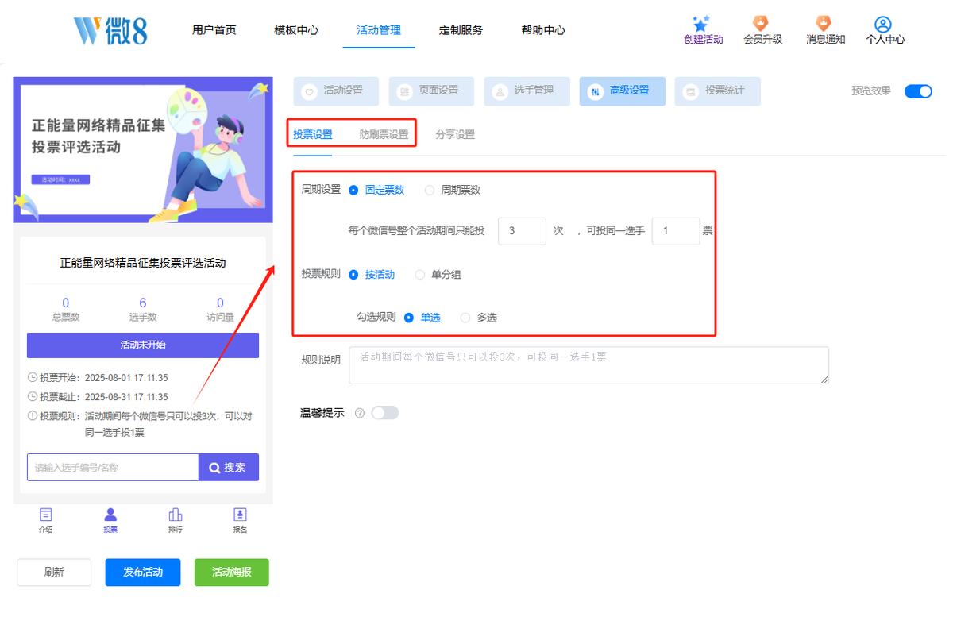Select the 介绍 icon in preview nav
Viewport: 953px width, 617px height.
pos(46,515)
